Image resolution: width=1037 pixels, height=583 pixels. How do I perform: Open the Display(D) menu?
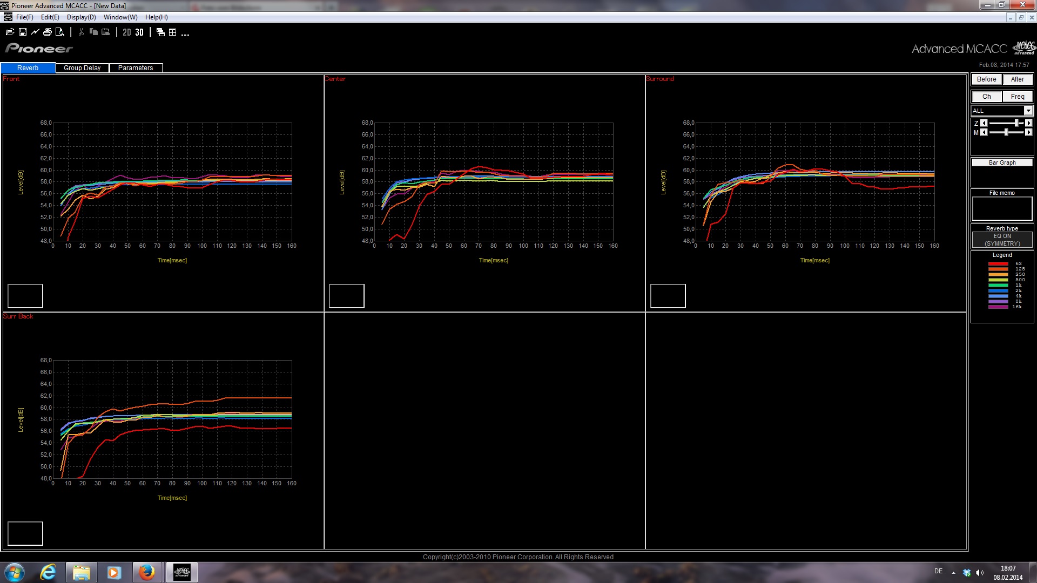pyautogui.click(x=81, y=17)
